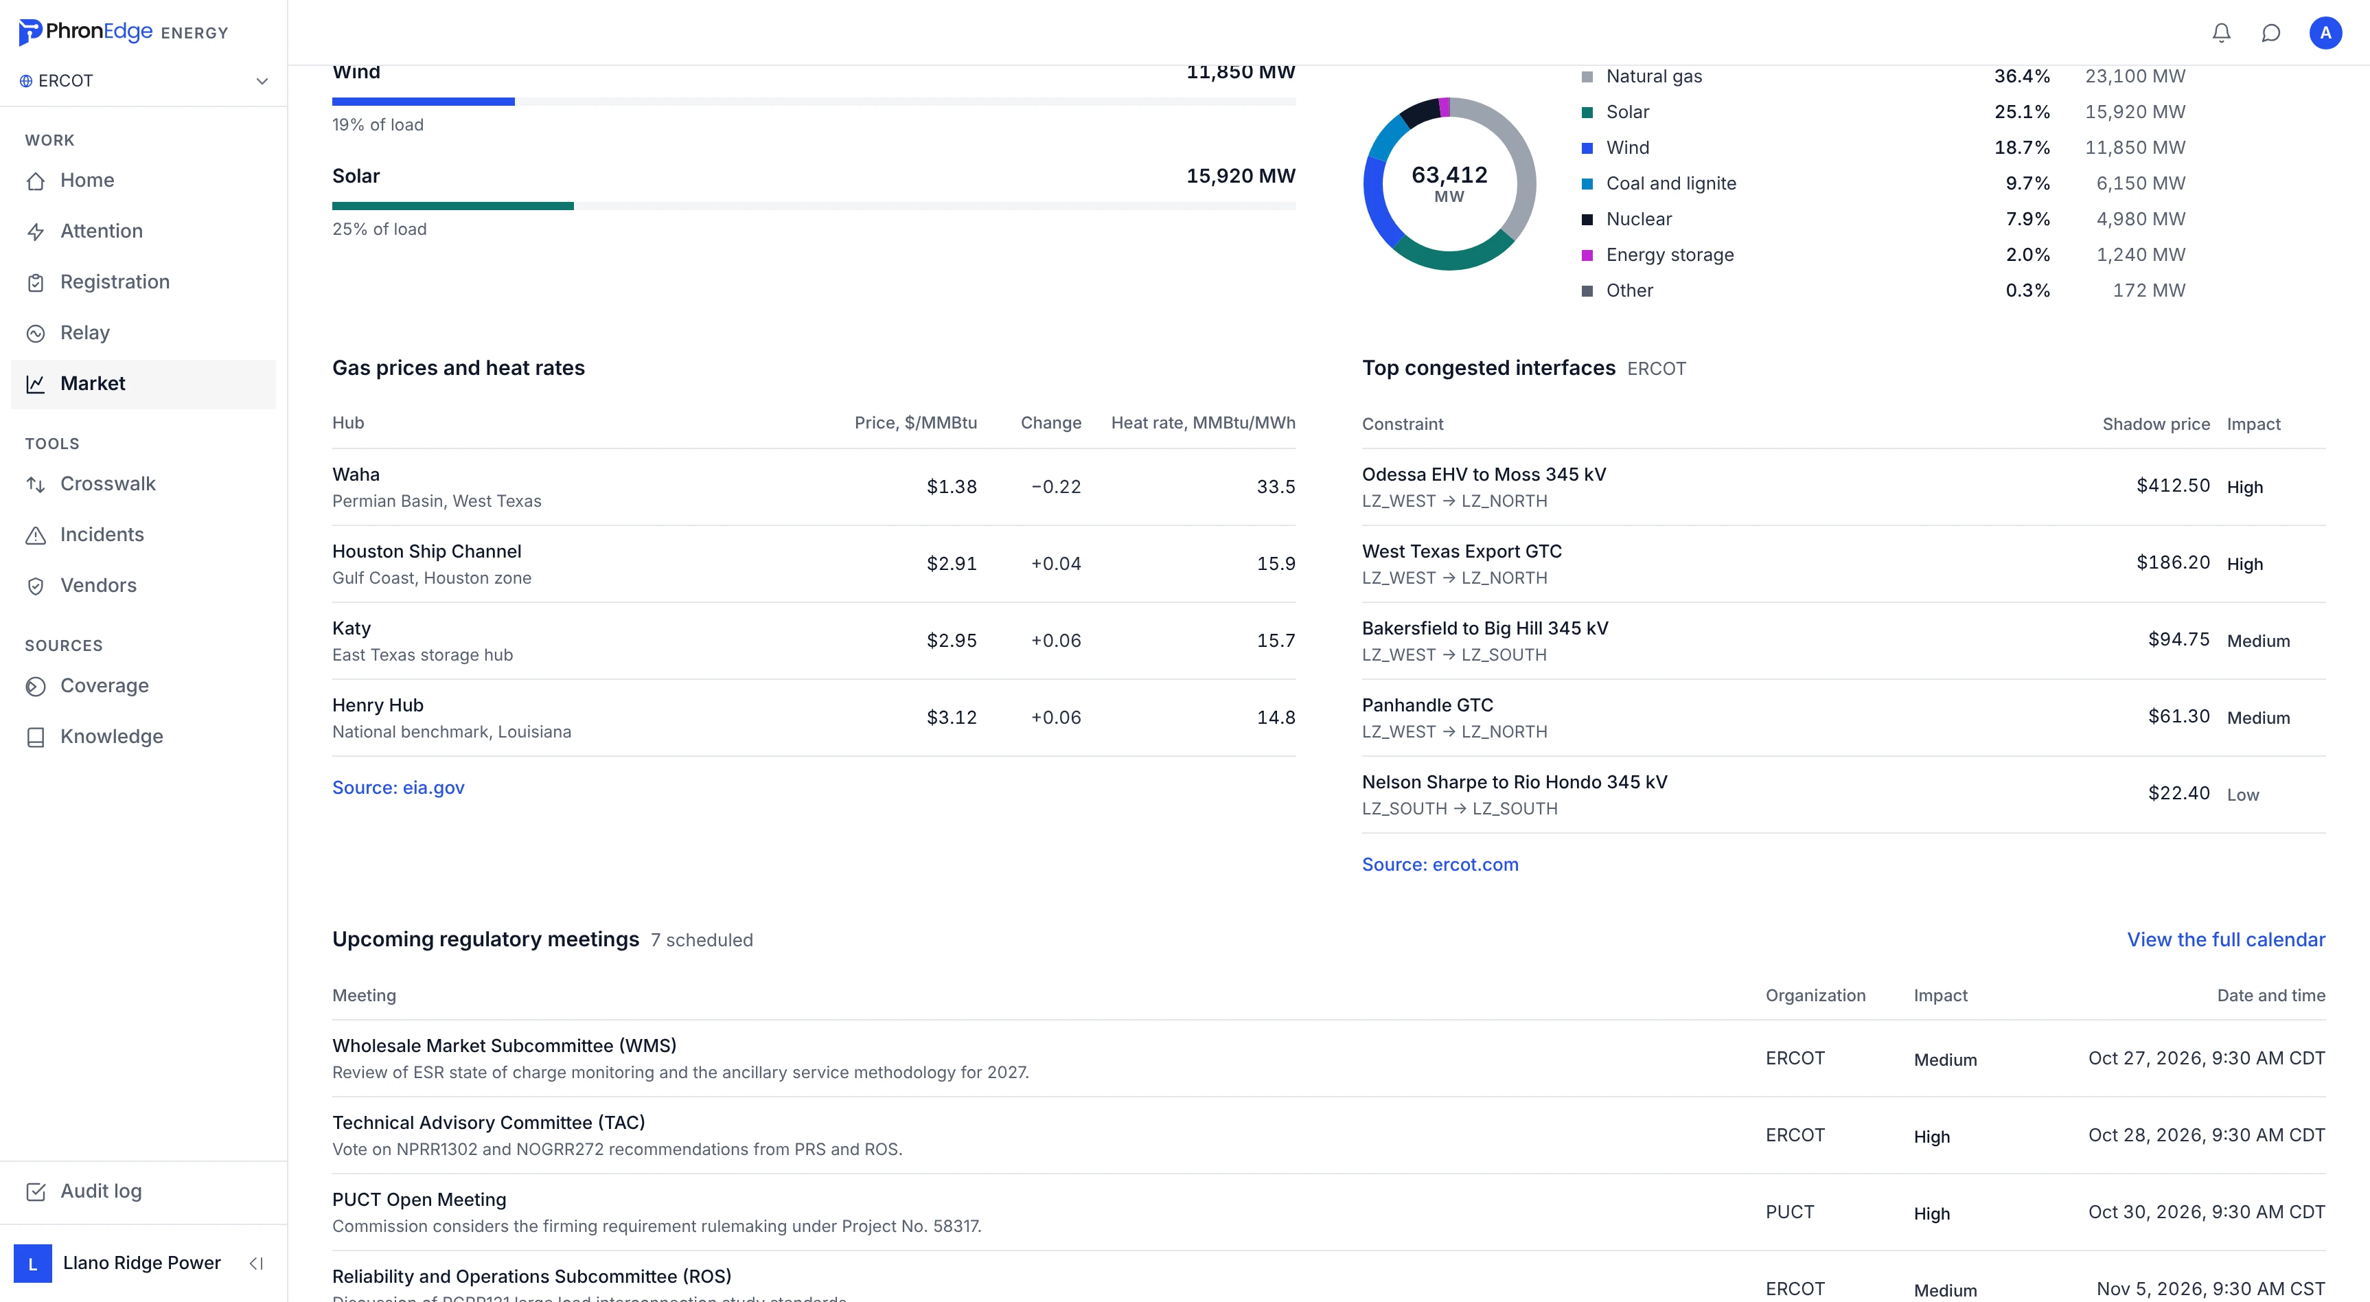
Task: Select the Relay menu item
Action: (143, 333)
